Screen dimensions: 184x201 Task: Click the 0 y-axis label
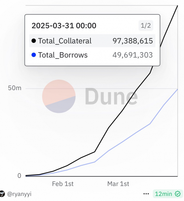19,176
